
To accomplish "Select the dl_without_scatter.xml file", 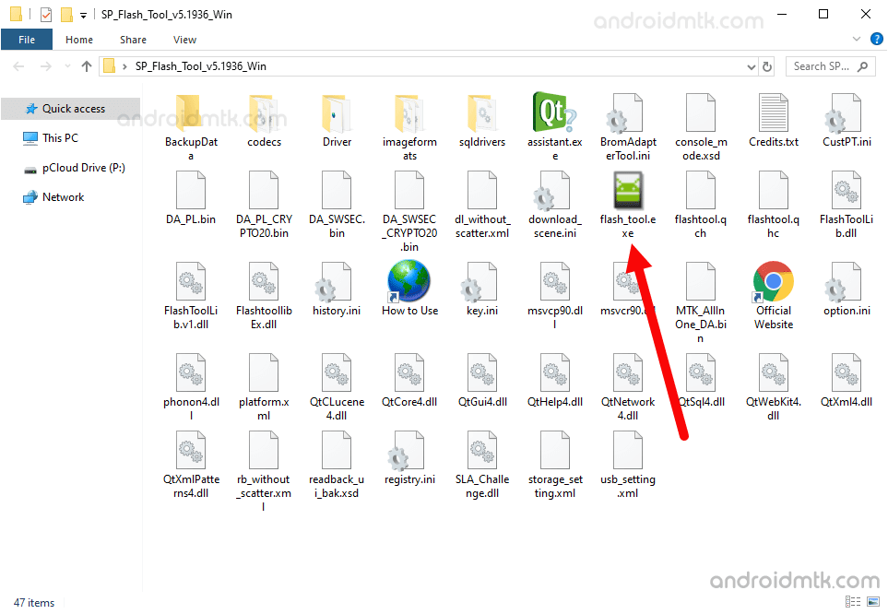I will click(x=482, y=205).
